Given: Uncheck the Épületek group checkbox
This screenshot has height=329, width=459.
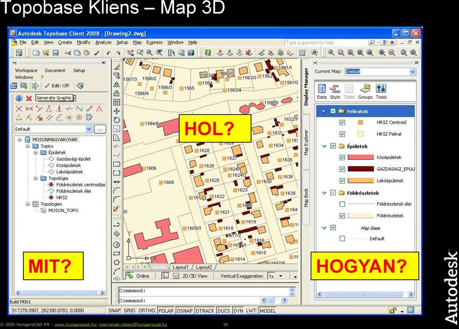Looking at the screenshot, I should (333, 146).
